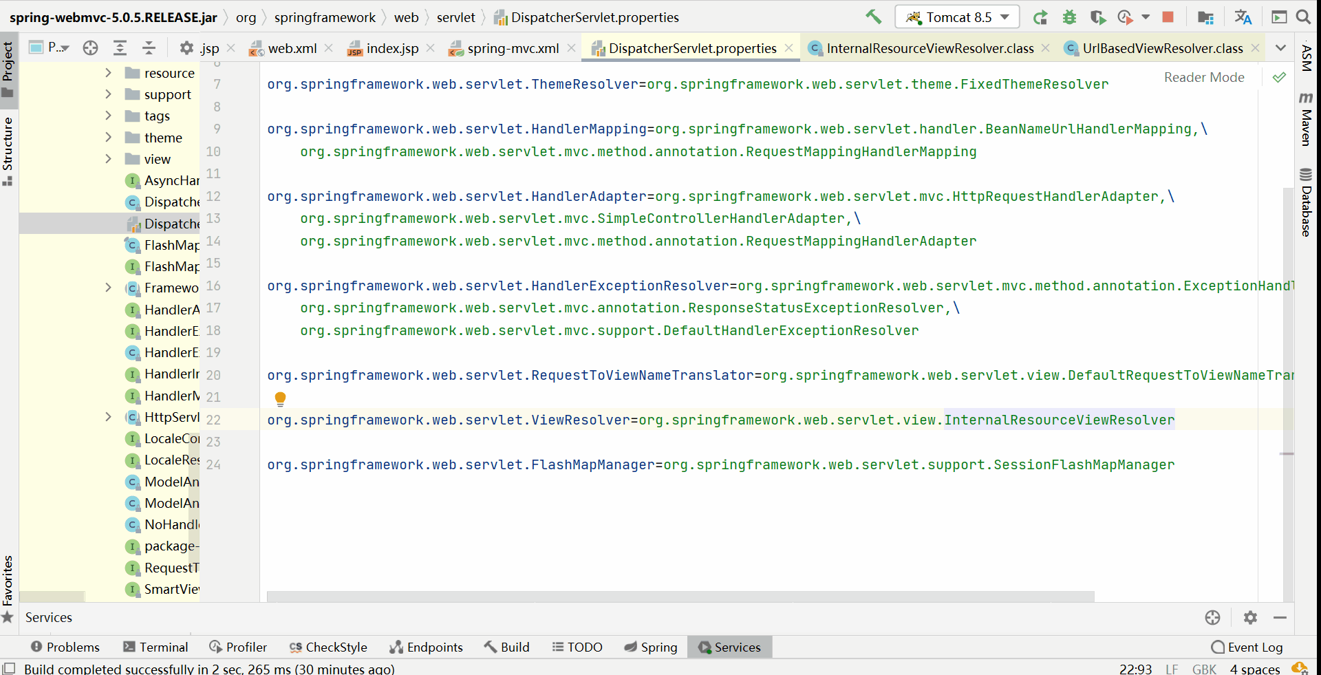This screenshot has height=675, width=1321.
Task: Run Tomcat with coverage
Action: (x=1098, y=17)
